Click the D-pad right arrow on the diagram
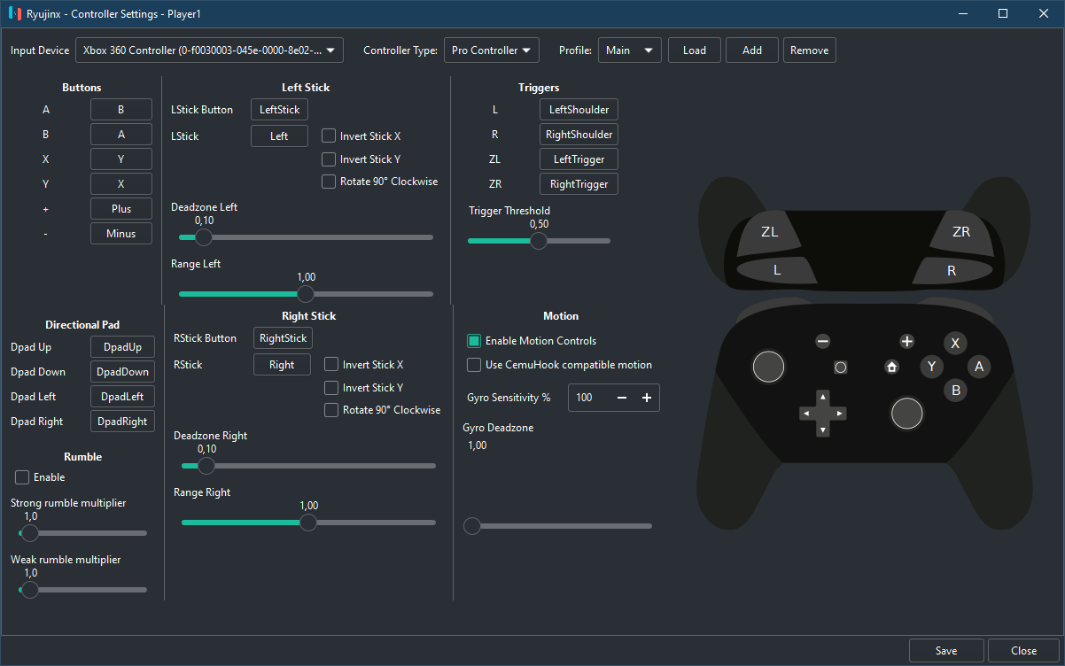Screen dimensions: 1065x666 click(839, 414)
